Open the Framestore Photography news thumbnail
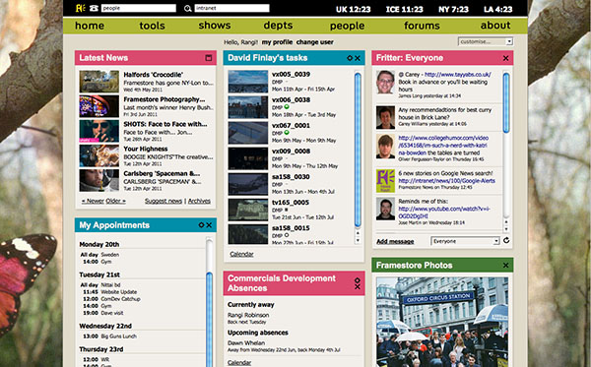The image size is (591, 367). point(99,106)
